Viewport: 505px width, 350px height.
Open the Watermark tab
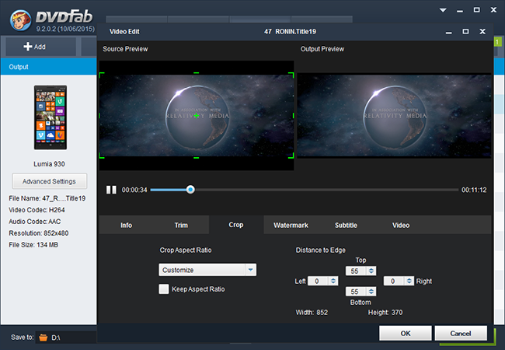(x=291, y=225)
